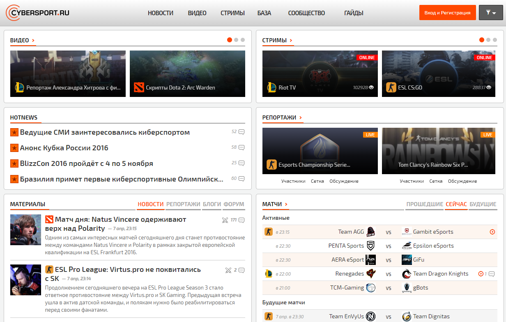Open the filter dropdown in header

491,13
